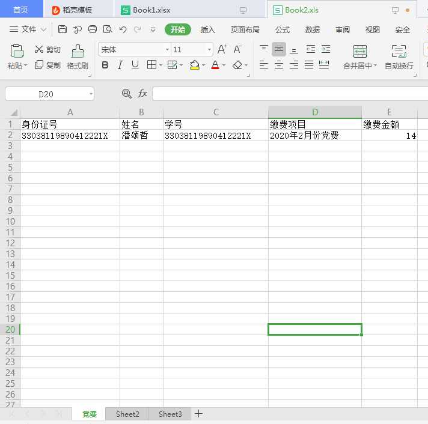Screen dimensions: 428x424
Task: Click the Print icon in quick toolbar
Action: [93, 29]
